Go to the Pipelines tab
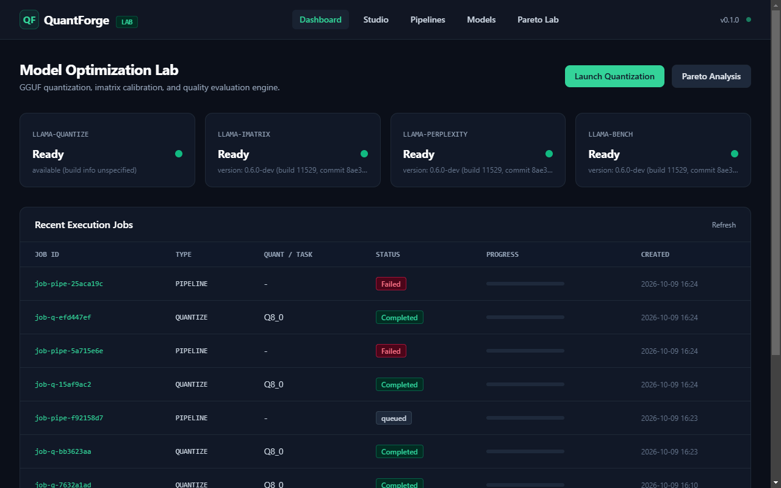This screenshot has width=781, height=488. coord(428,20)
